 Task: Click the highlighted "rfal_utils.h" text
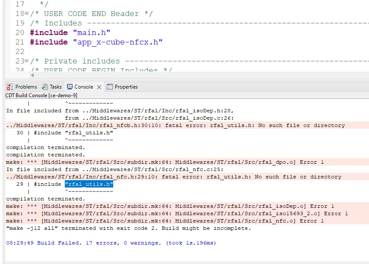tap(89, 184)
